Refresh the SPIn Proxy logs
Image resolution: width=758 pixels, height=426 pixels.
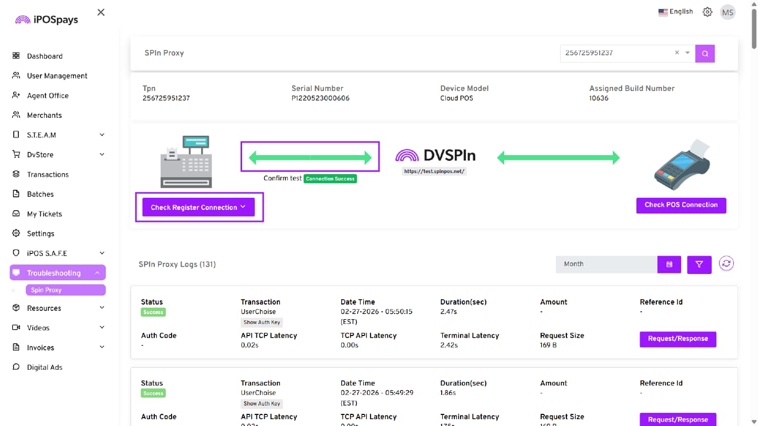click(726, 264)
